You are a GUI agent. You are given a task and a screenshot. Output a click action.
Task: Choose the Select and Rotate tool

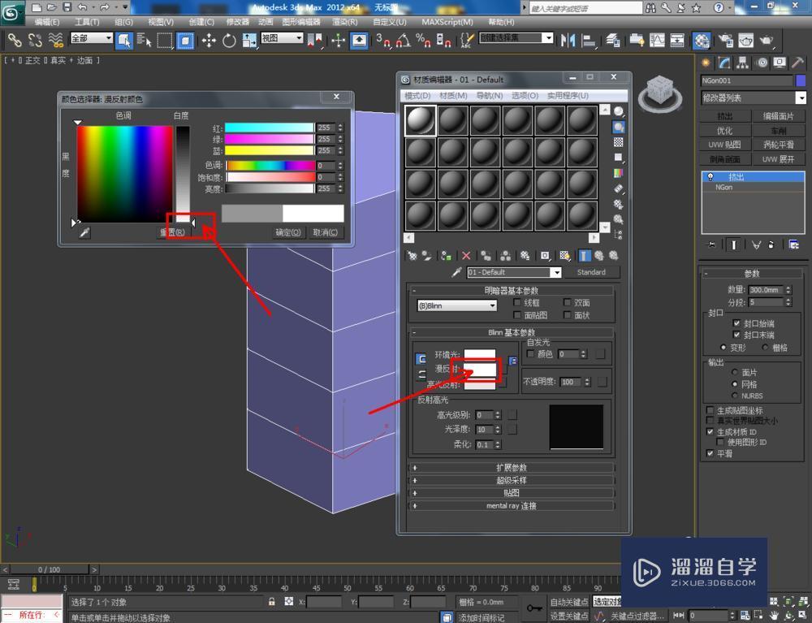pyautogui.click(x=229, y=40)
